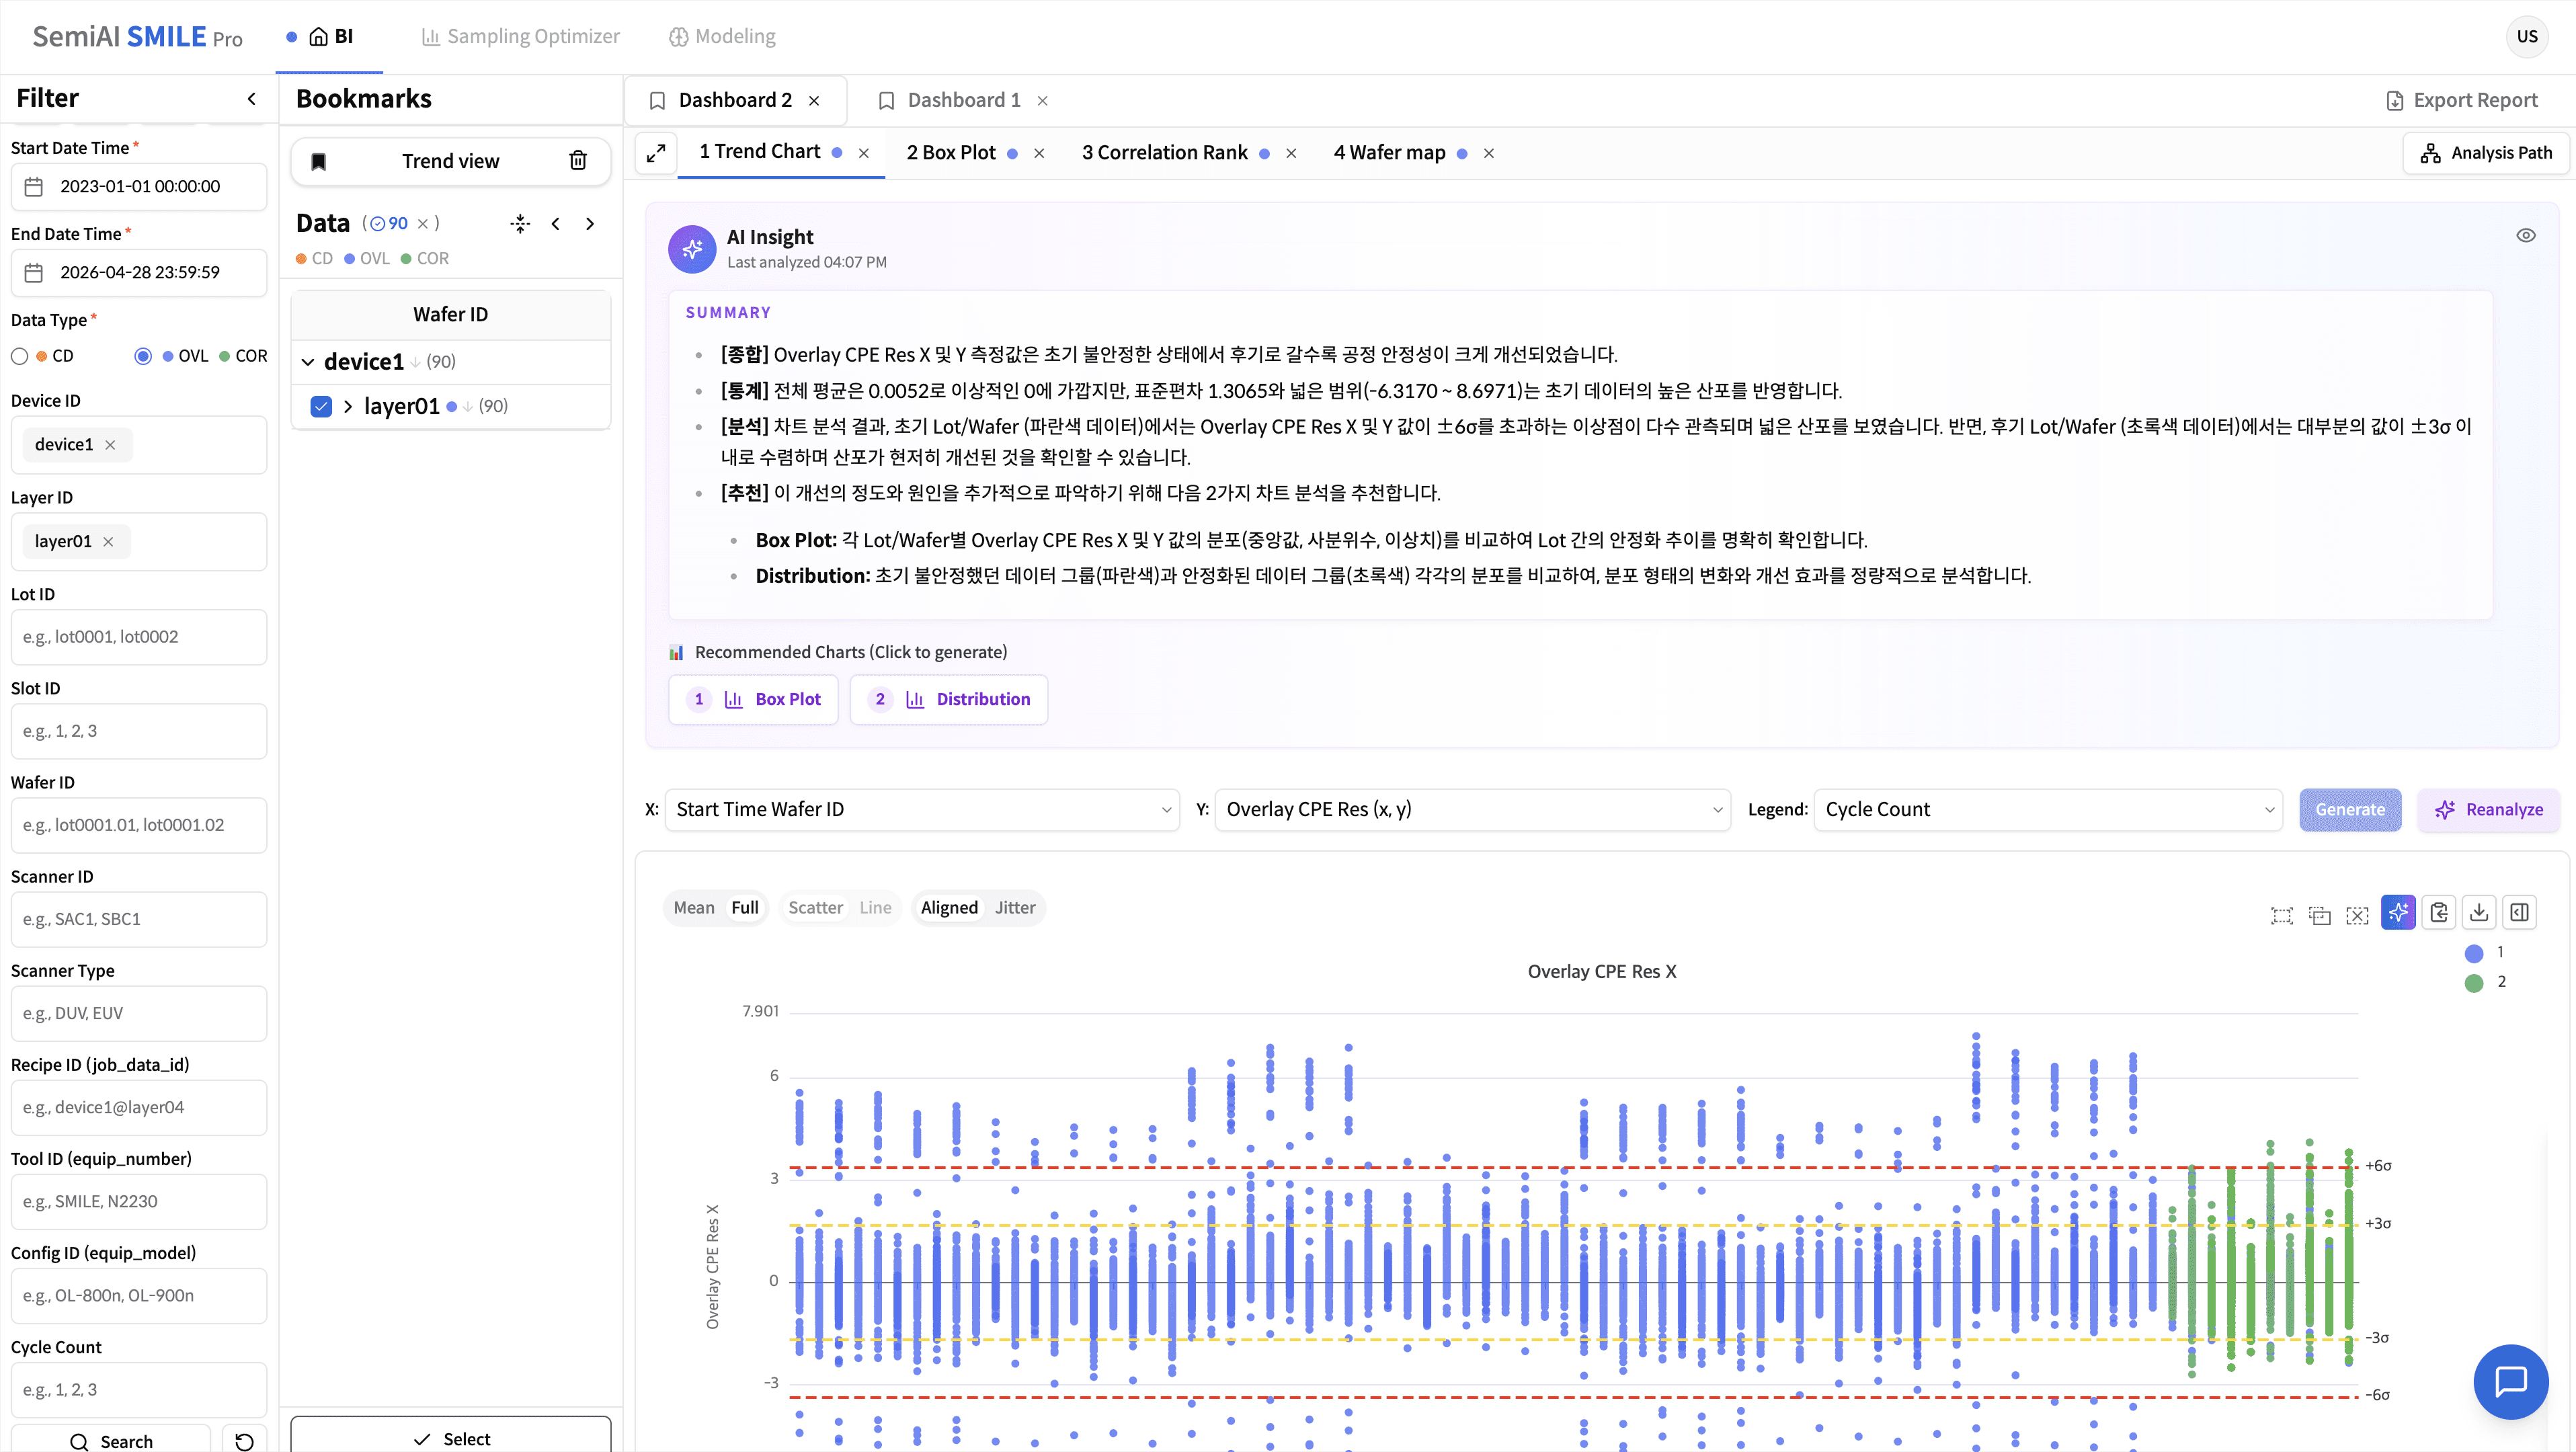Clear the 90 selected data items
The width and height of the screenshot is (2576, 1452).
pyautogui.click(x=423, y=224)
